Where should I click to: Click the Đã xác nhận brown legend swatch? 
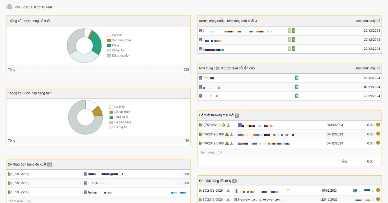tap(111, 112)
